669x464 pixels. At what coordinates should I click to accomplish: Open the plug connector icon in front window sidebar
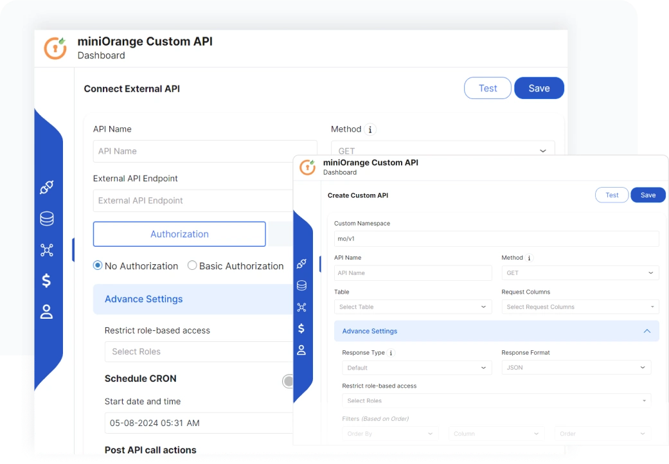click(x=301, y=263)
